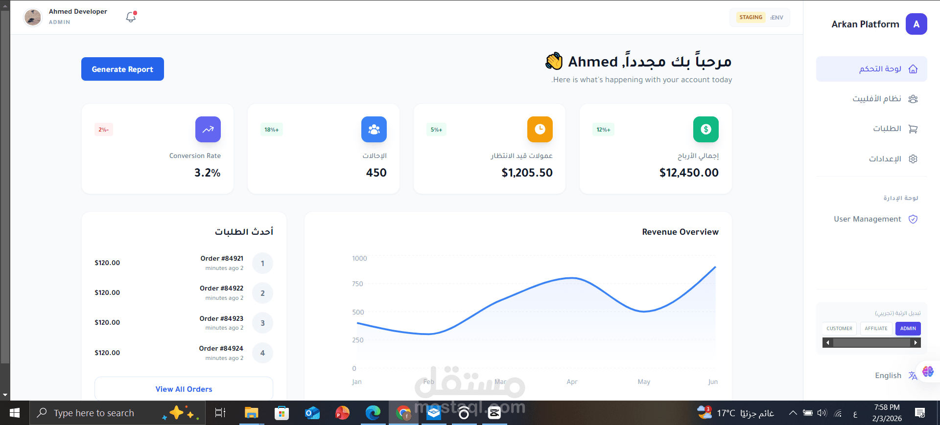This screenshot has height=425, width=940.
Task: Open User Management menu item
Action: 871,219
